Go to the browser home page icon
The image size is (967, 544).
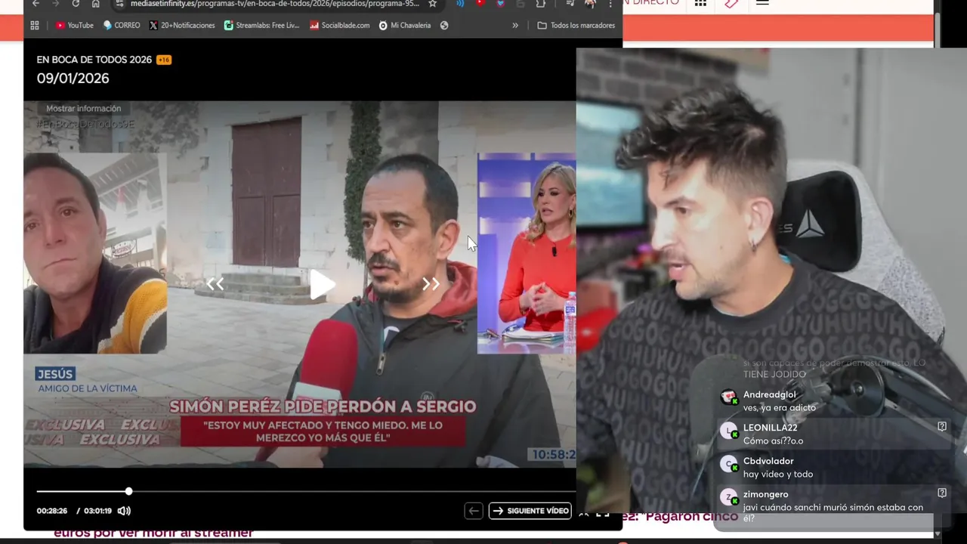point(95,4)
